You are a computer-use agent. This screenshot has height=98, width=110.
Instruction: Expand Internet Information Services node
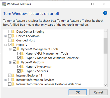pos(6,80)
